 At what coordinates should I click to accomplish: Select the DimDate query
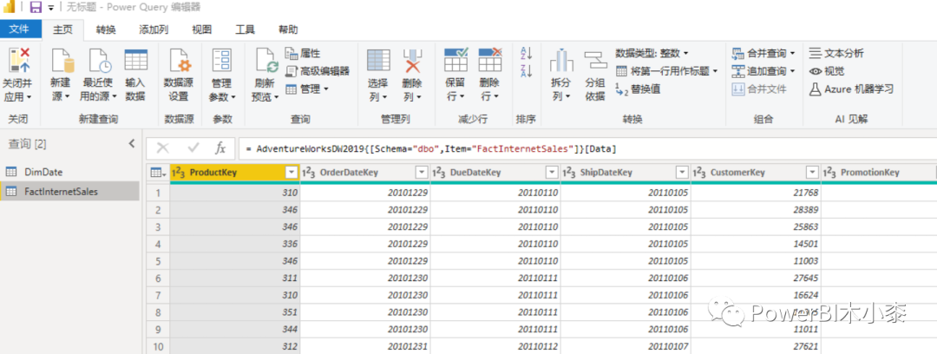pos(70,172)
